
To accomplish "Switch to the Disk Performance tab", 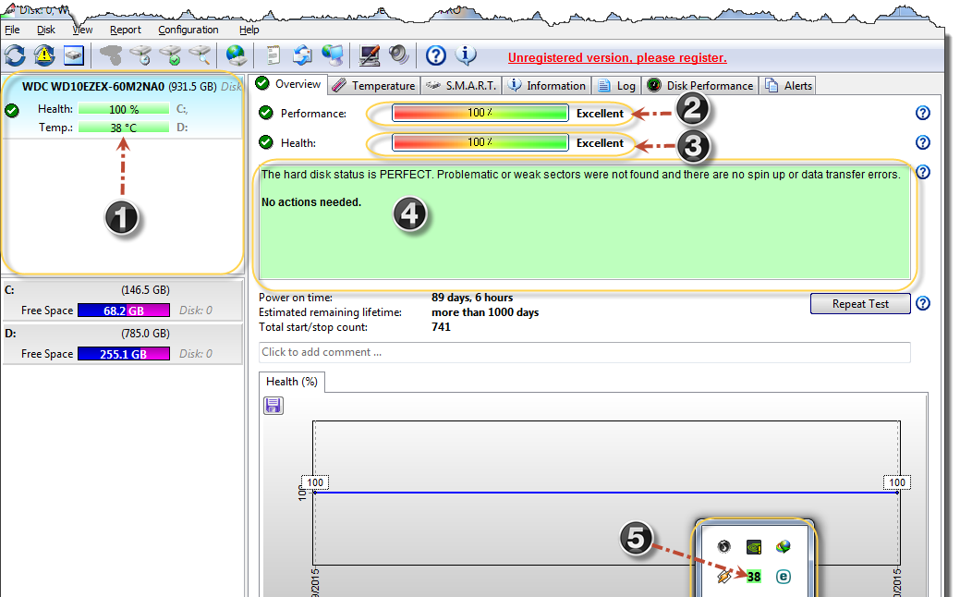I will (x=700, y=86).
